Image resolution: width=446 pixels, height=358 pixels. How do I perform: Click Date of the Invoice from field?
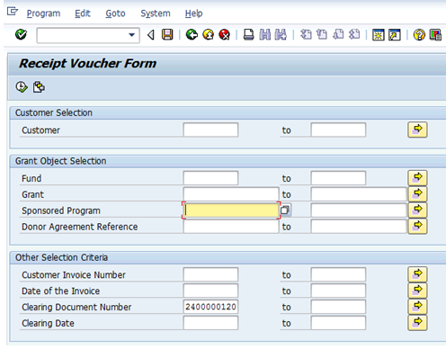coord(210,291)
